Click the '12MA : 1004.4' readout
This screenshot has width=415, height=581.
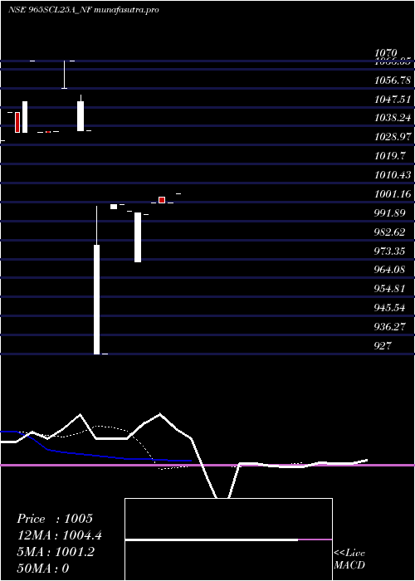click(x=59, y=535)
